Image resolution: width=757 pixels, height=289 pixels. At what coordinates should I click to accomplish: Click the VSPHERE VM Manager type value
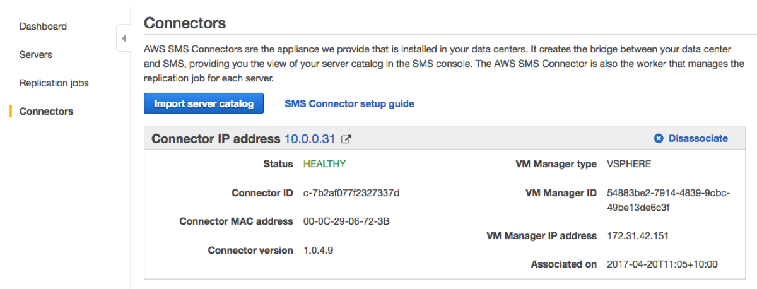(x=628, y=164)
